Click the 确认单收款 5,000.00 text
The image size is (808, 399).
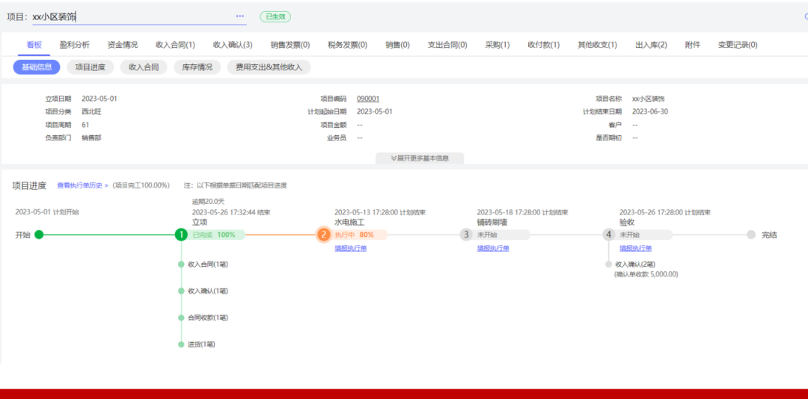tap(646, 274)
